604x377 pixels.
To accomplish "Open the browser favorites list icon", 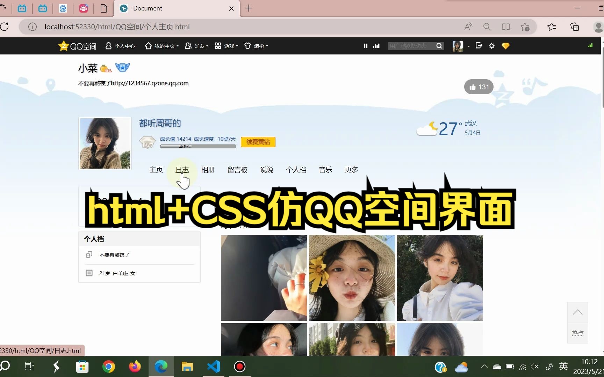I will (x=552, y=27).
